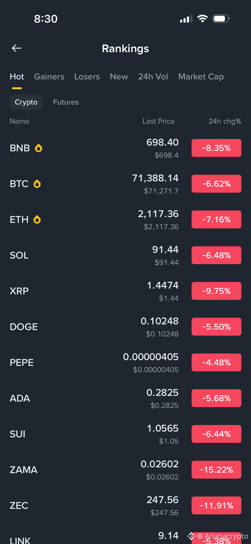Open the SOL coin row
The width and height of the screenshot is (251, 544).
[x=125, y=255]
